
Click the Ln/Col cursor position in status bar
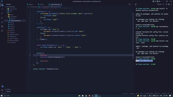click(x=125, y=93)
